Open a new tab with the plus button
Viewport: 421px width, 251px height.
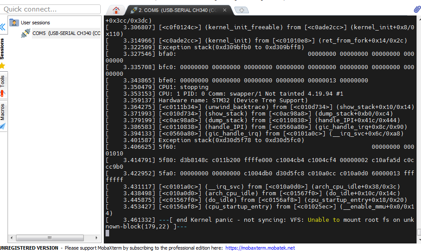(x=242, y=10)
